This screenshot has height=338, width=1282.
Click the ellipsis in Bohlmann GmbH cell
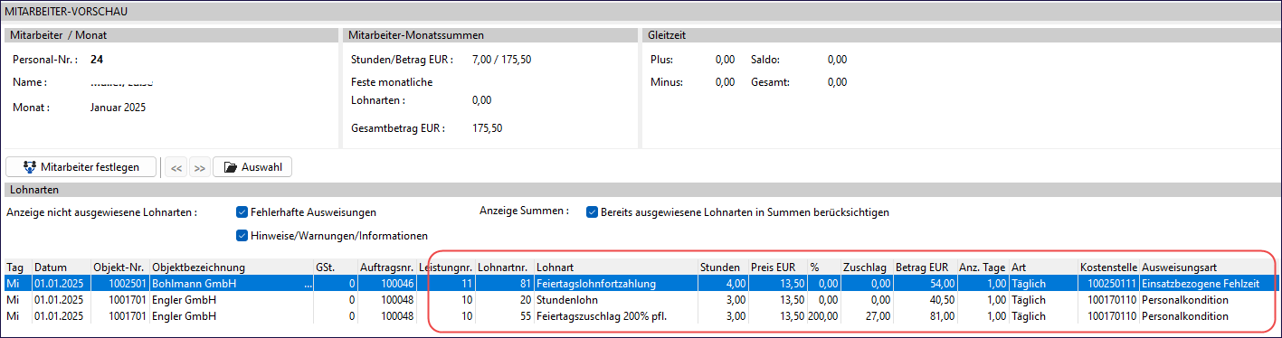[308, 286]
